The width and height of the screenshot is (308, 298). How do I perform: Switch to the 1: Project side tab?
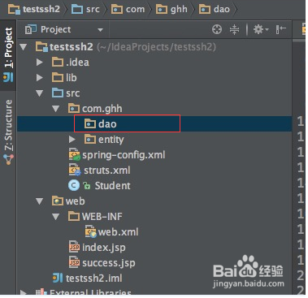[x=8, y=55]
